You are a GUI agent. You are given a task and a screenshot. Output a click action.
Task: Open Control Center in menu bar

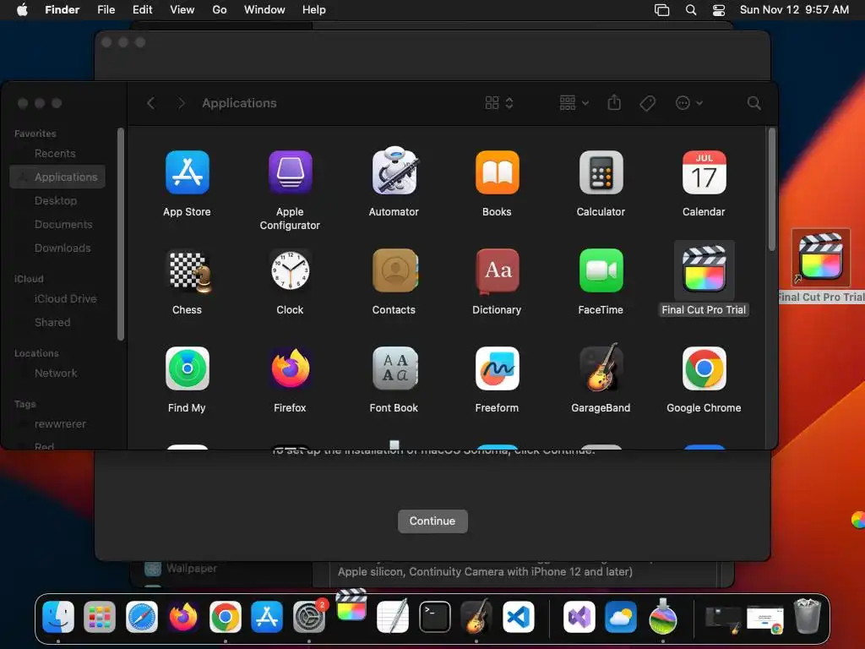click(x=719, y=10)
